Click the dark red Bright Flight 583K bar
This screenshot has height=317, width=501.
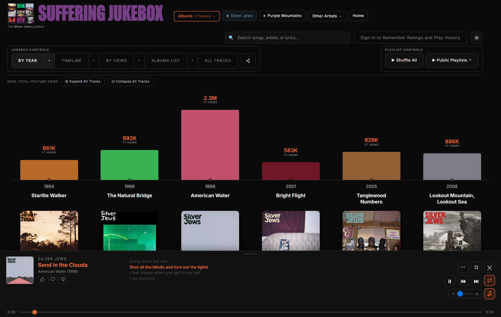pyautogui.click(x=291, y=171)
